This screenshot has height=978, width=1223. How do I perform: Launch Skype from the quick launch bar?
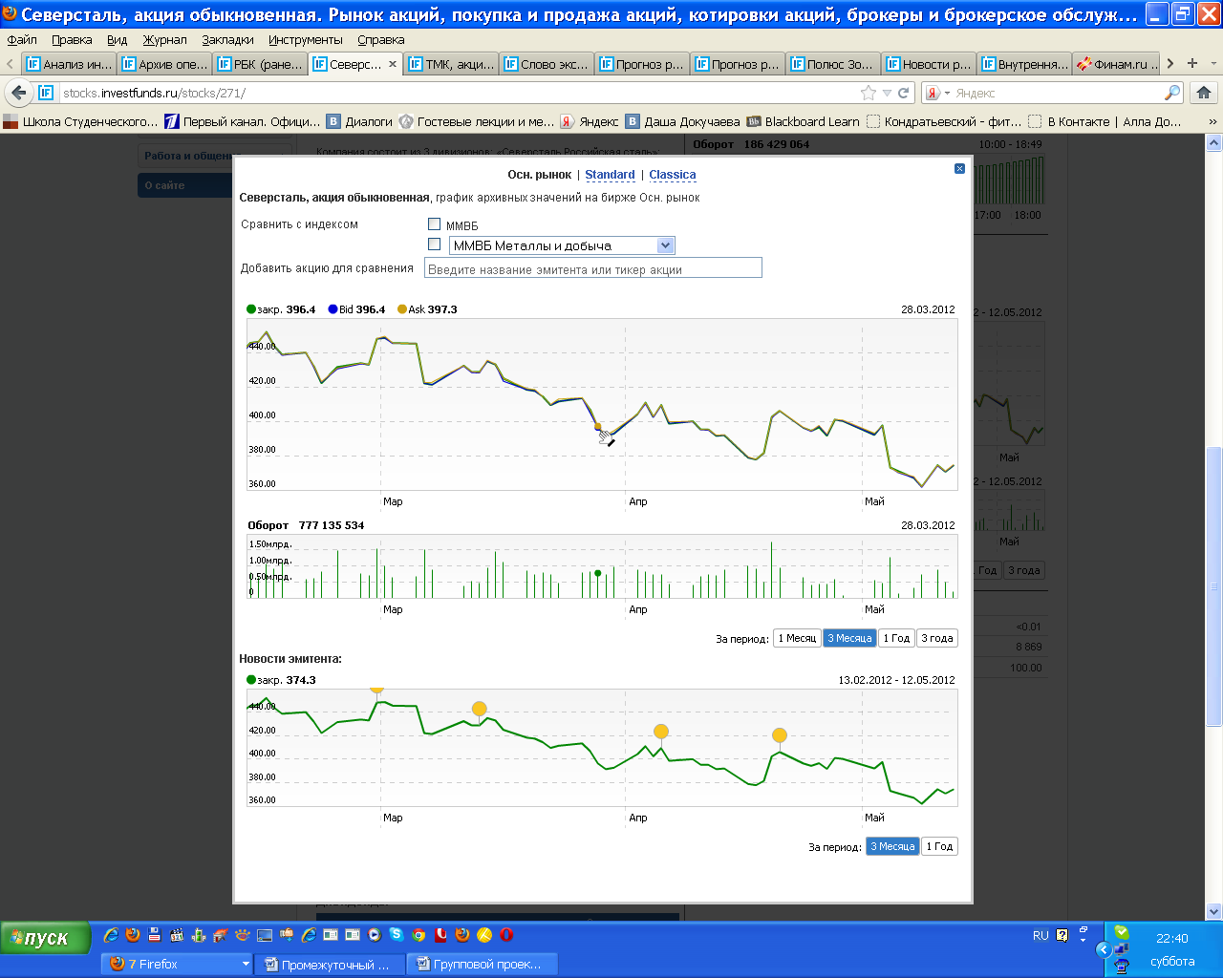tap(397, 935)
